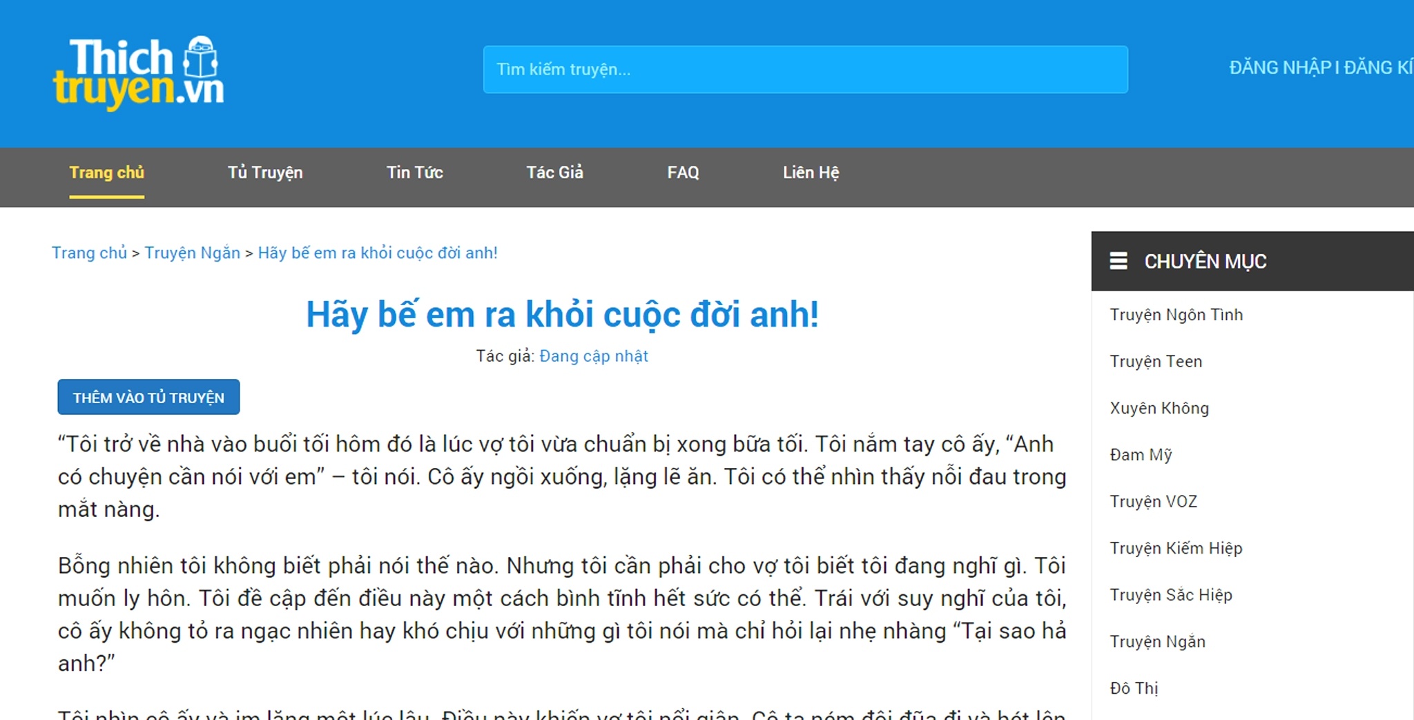Screen dimensions: 1414x720
Task: Click the Thichtruyen.vn logo
Action: tap(138, 72)
